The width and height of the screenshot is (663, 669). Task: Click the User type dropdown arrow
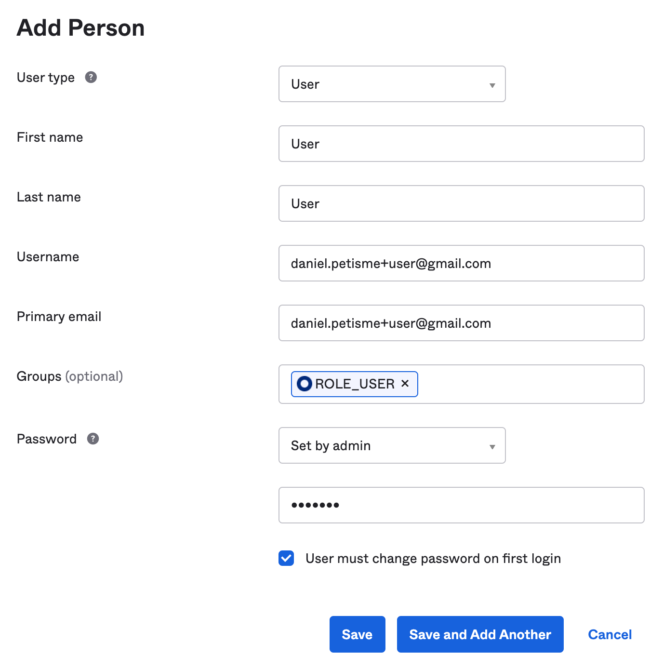(x=492, y=85)
